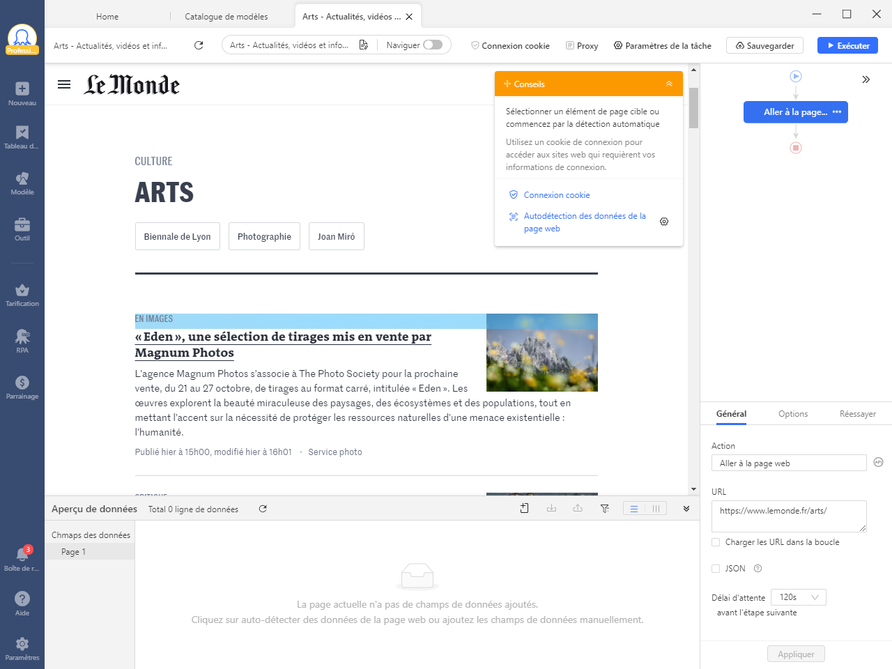Screen dimensions: 892x669
Task: Switch to the Home tab
Action: pyautogui.click(x=107, y=16)
